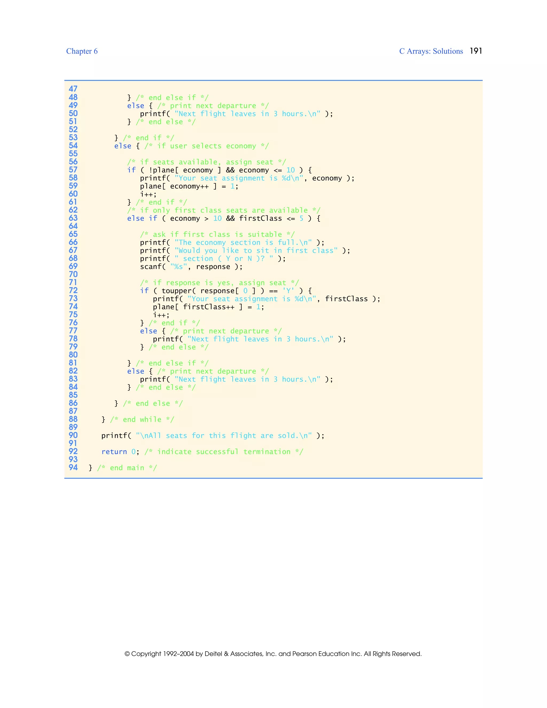Click the "end else" comment on line 86
This screenshot has height=708, width=547.
pos(153,404)
